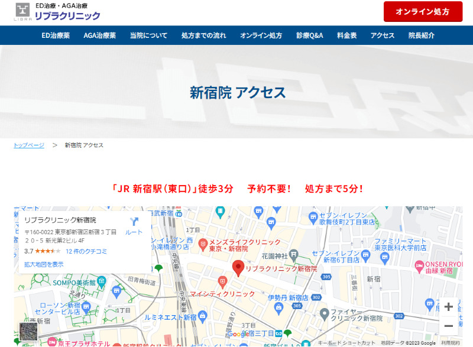Click the Libra Clinic logo icon
473x347 pixels.
pos(22,11)
